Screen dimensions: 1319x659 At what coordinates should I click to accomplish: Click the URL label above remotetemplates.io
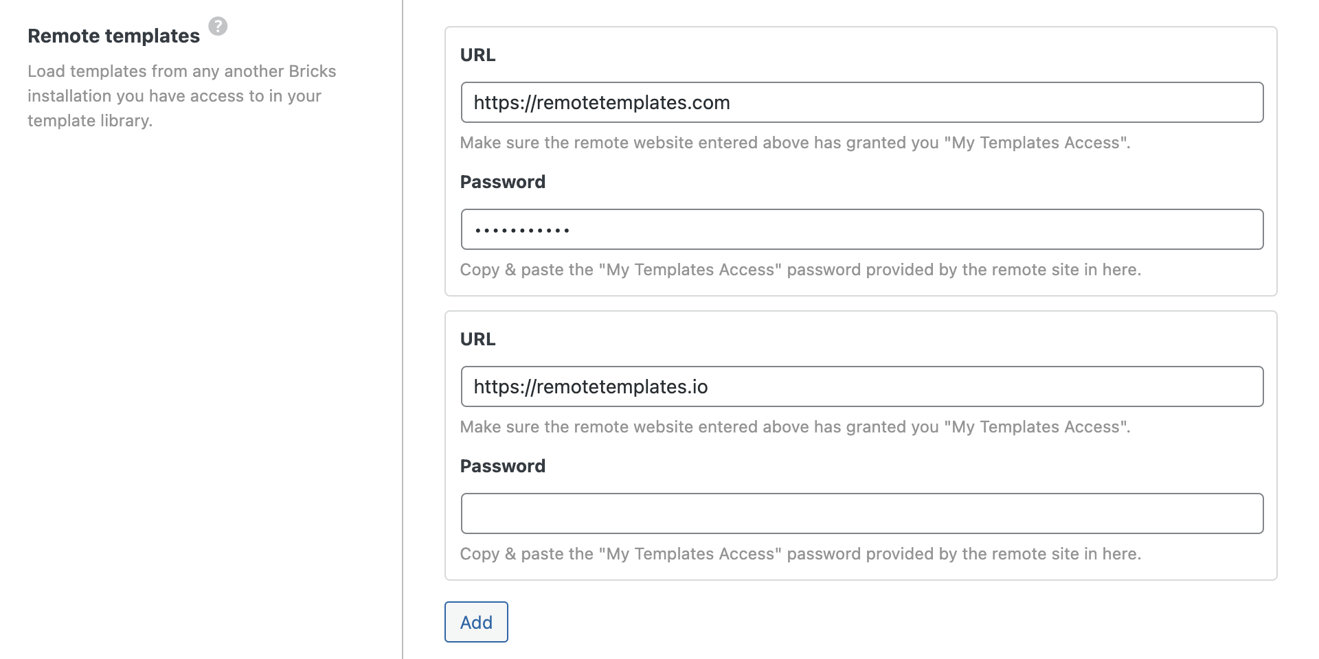click(x=477, y=339)
